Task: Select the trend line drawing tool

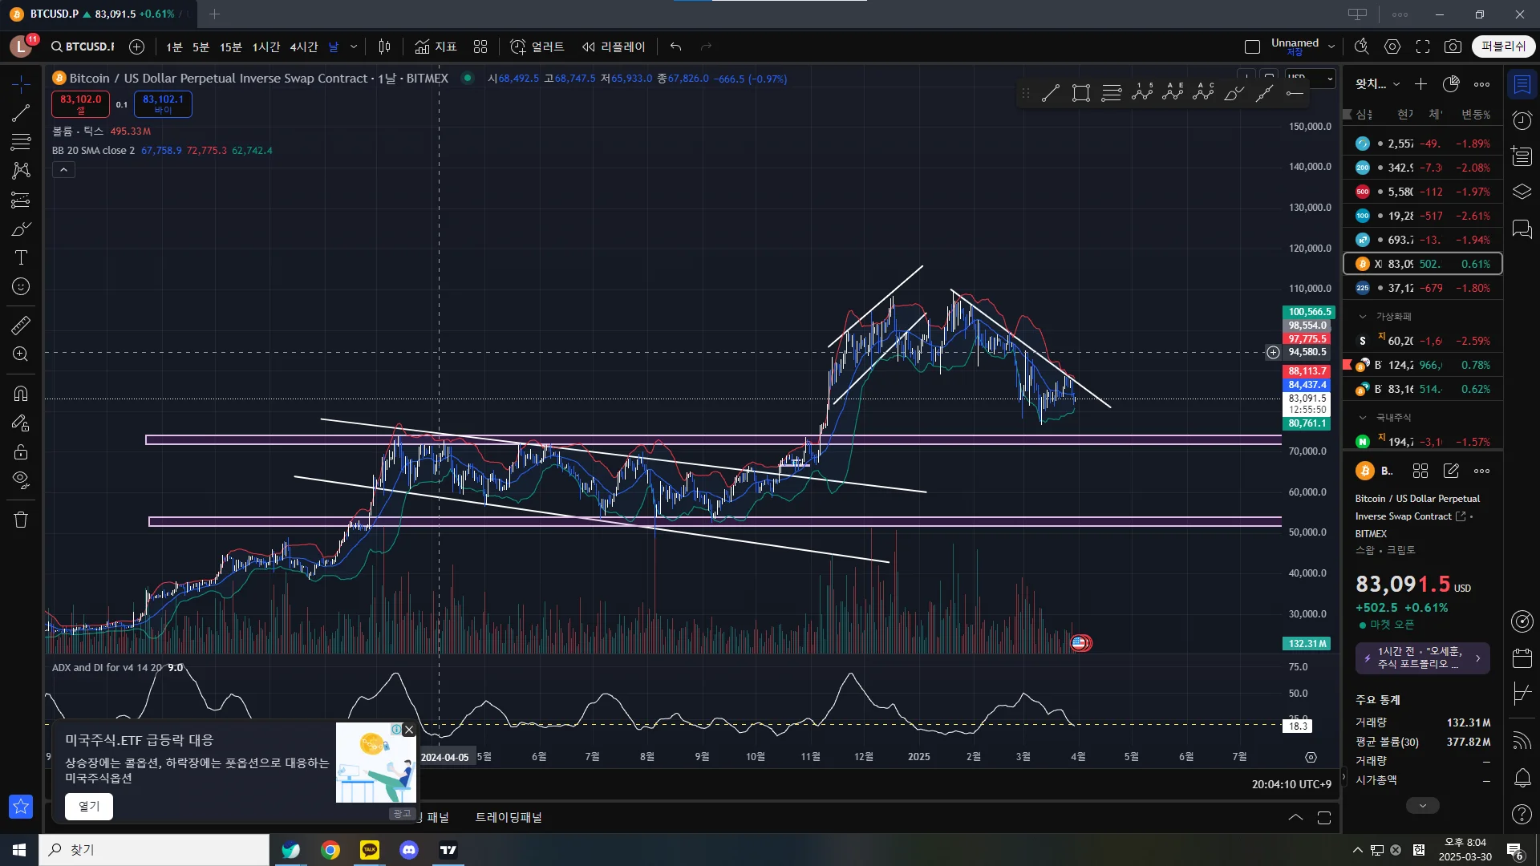Action: pyautogui.click(x=21, y=113)
